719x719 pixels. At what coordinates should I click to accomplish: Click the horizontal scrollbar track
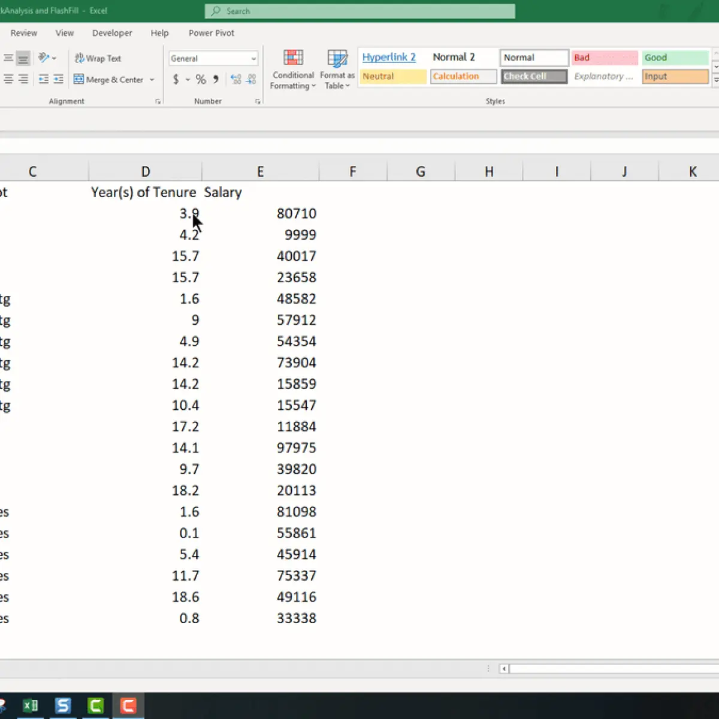coord(614,669)
